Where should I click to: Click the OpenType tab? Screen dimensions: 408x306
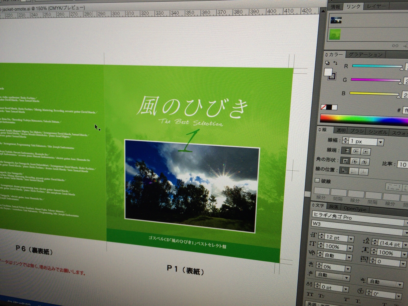point(355,209)
